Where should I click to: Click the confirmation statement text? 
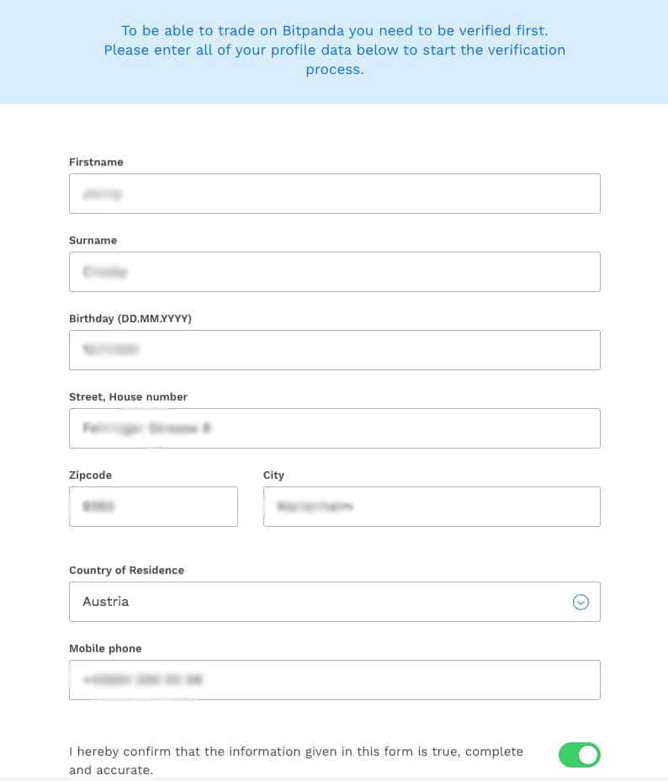point(296,760)
